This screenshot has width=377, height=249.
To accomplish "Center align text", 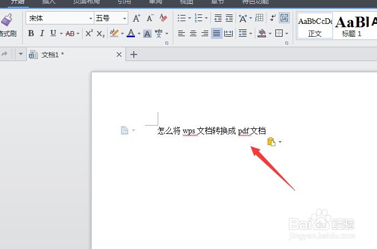I will click(193, 33).
